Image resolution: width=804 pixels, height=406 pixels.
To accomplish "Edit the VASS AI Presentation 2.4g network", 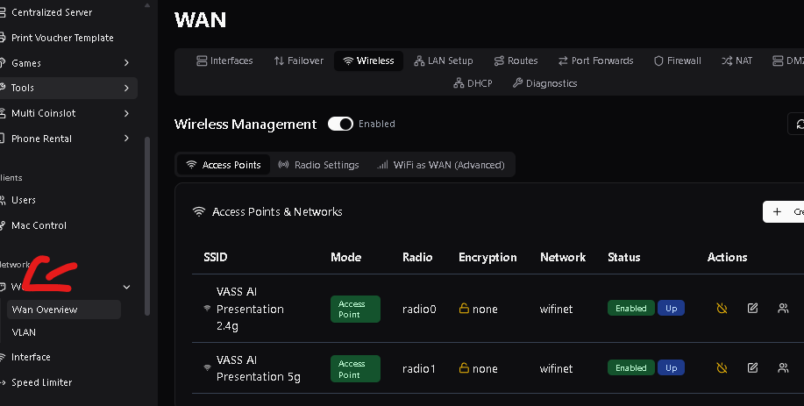I will tap(752, 308).
